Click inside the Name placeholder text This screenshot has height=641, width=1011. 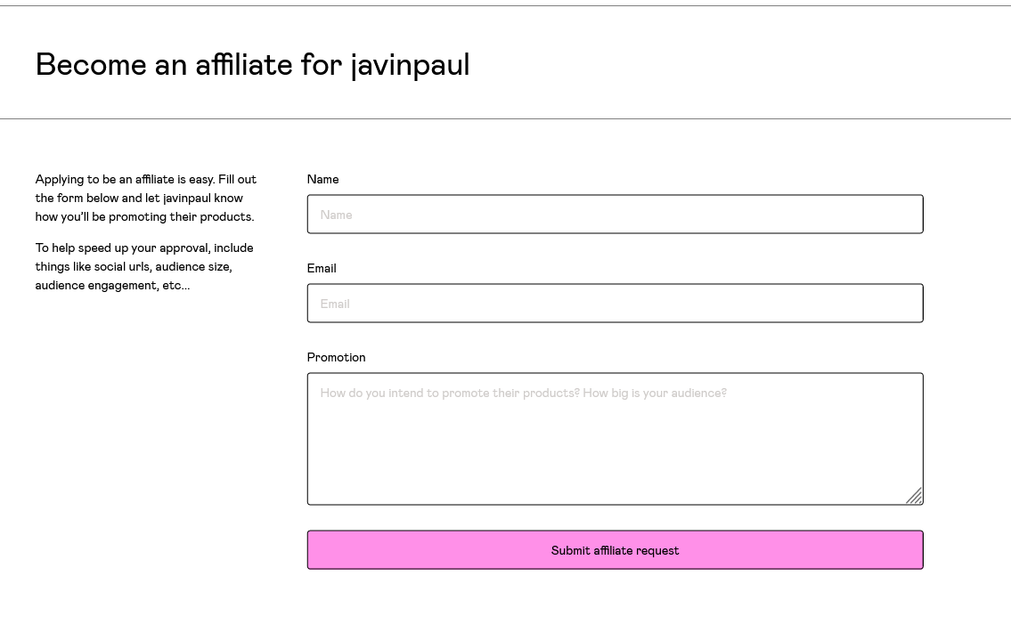336,215
